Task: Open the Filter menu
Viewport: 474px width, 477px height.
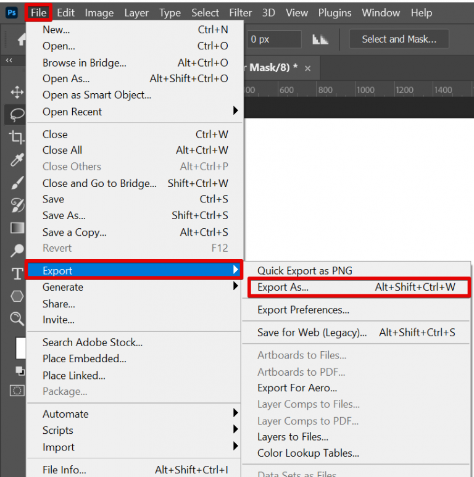Action: click(x=240, y=13)
